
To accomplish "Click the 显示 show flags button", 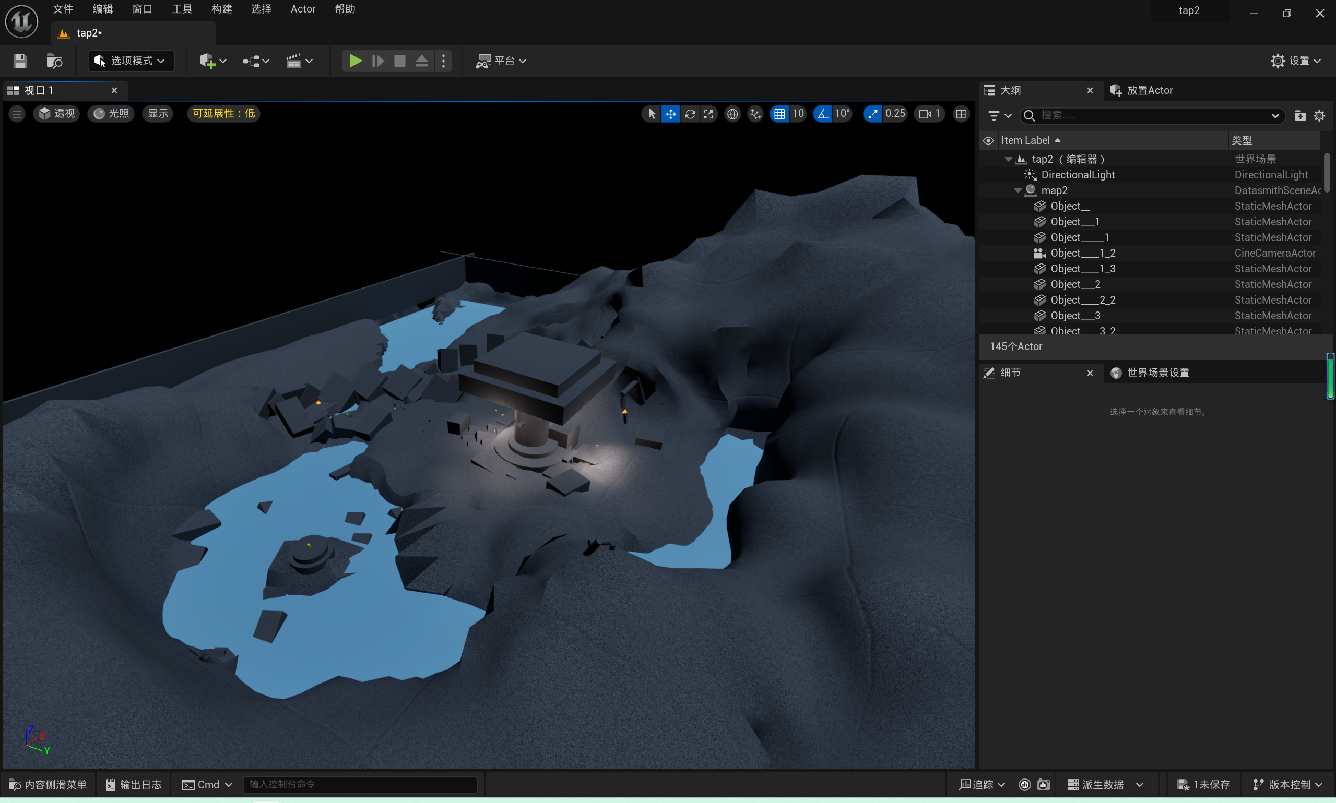I will point(158,114).
